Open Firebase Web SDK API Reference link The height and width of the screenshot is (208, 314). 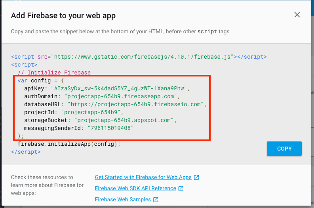pyautogui.click(x=135, y=188)
